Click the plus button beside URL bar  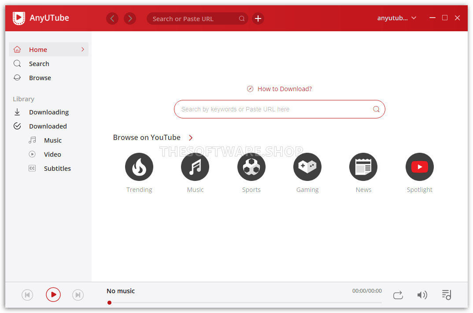(258, 18)
